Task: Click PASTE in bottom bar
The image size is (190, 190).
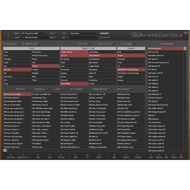Action: point(99,155)
